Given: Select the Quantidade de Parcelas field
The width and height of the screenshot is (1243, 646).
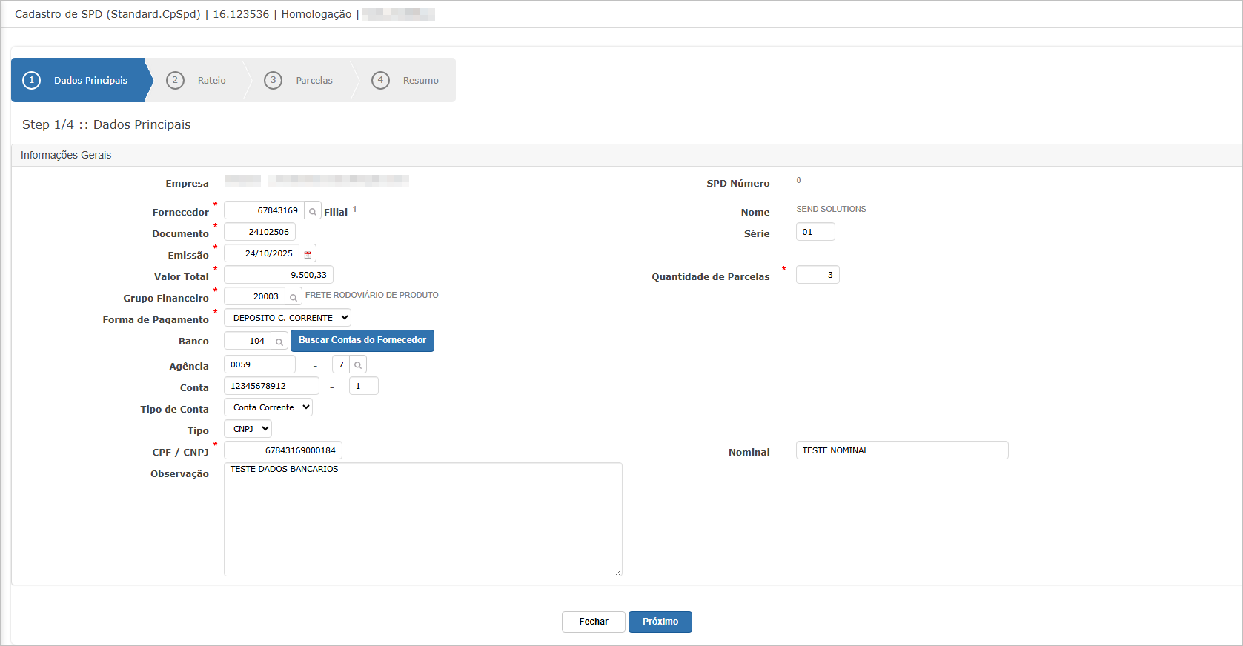Looking at the screenshot, I should click(817, 275).
